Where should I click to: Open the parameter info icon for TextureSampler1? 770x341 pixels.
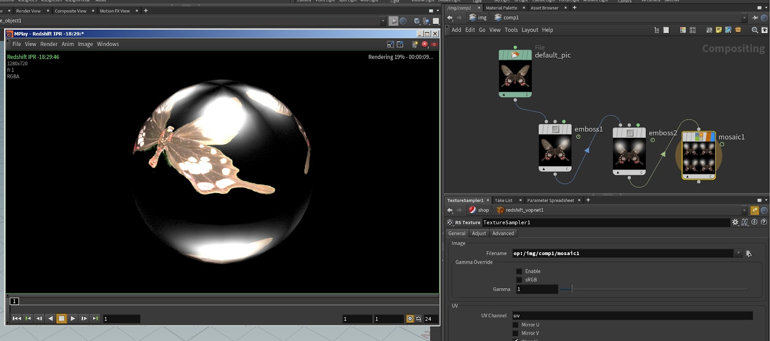coord(754,222)
